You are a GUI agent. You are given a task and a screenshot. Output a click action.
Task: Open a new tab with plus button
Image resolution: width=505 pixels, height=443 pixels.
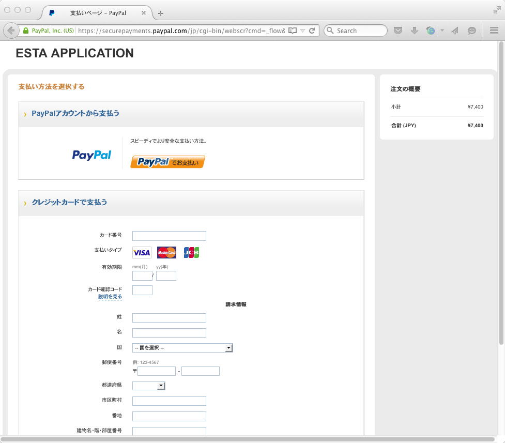(161, 13)
